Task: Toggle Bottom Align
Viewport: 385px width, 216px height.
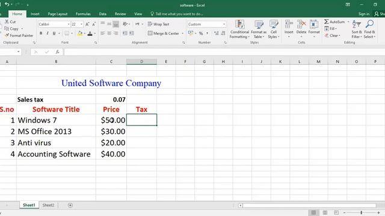Action: [x=115, y=24]
